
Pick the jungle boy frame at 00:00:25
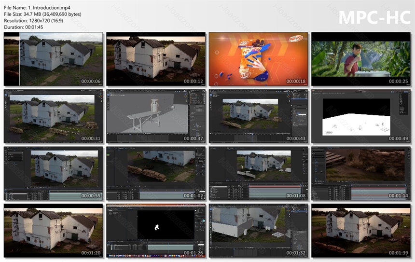tap(361, 59)
